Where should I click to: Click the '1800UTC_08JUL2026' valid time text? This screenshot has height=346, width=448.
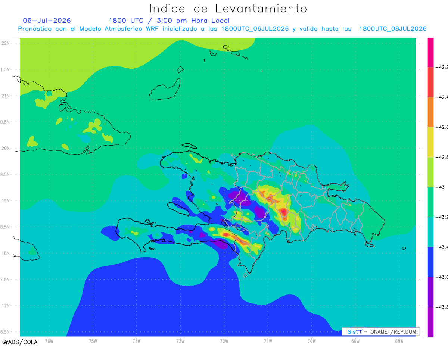pos(393,29)
